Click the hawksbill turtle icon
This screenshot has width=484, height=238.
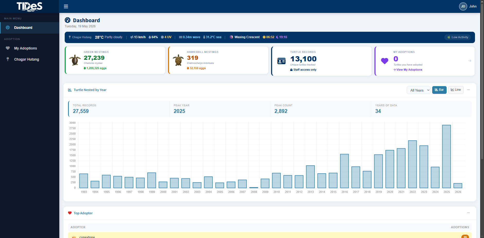coord(178,60)
